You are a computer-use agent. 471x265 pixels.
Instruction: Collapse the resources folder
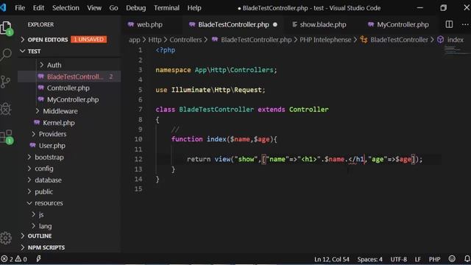[29, 203]
